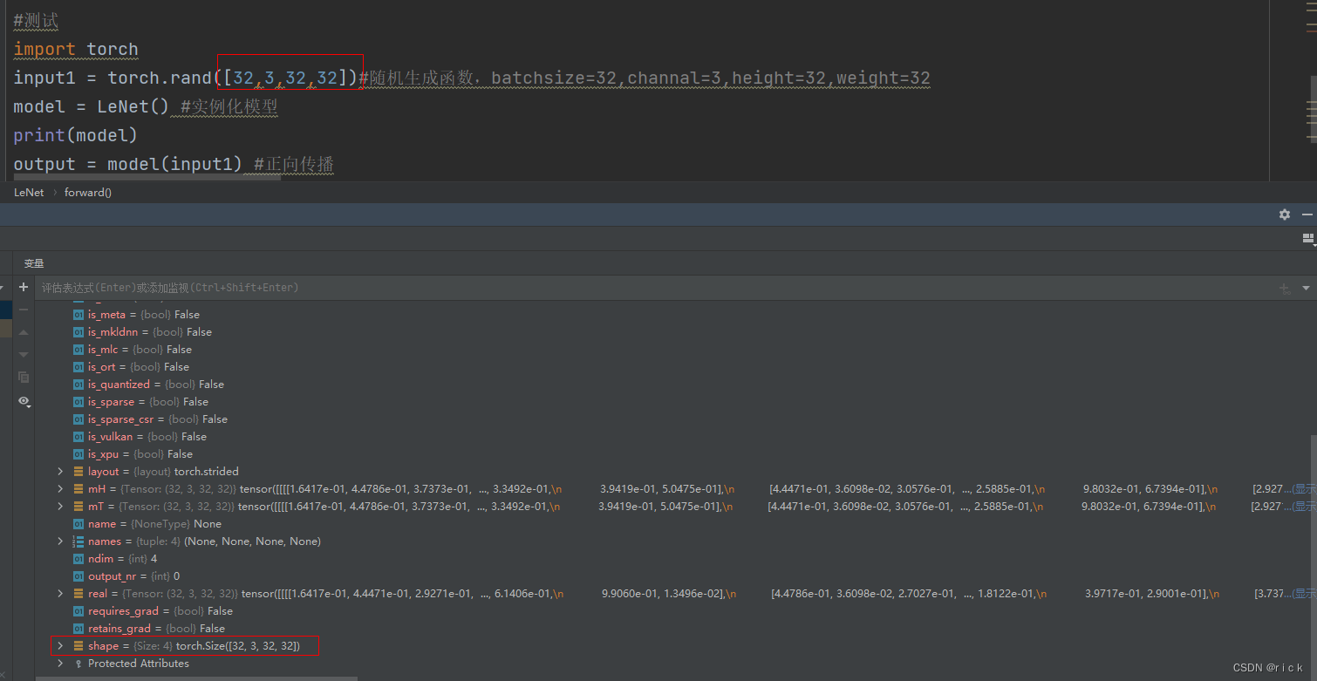1317x681 pixels.
Task: Open expression history dropdown arrow
Action: (1306, 288)
